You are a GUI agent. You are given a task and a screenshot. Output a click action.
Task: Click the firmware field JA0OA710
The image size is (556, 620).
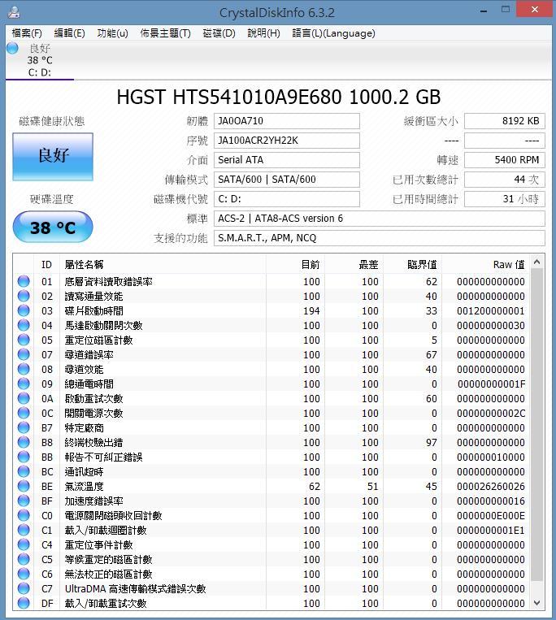(x=287, y=121)
